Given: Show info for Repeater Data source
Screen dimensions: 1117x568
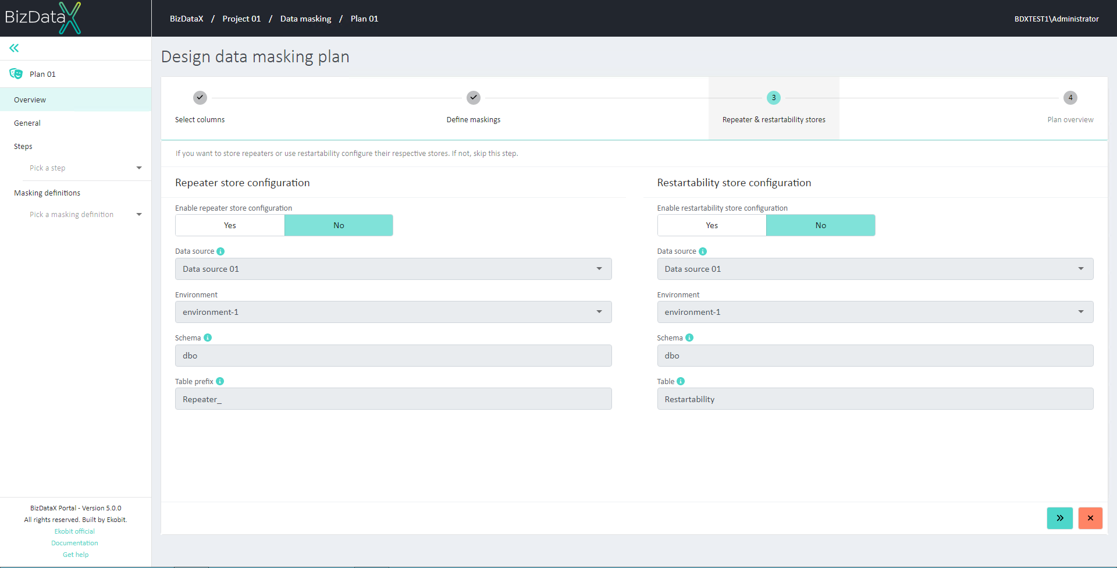Looking at the screenshot, I should (x=220, y=251).
